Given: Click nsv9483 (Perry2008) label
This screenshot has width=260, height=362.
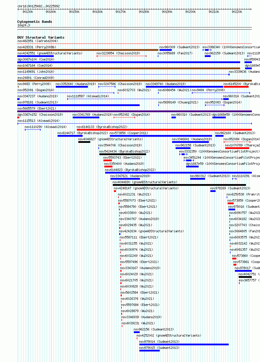Looking at the screenshot, I should (x=34, y=84).
